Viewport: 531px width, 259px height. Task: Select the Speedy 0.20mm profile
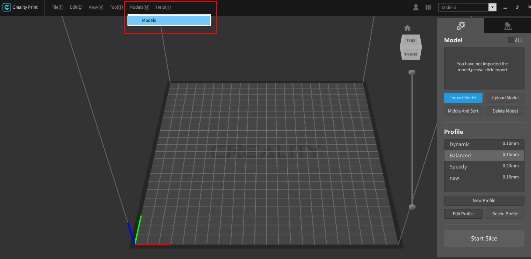click(484, 166)
